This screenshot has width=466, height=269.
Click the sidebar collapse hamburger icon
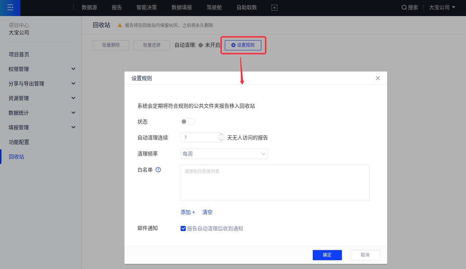[10, 7]
